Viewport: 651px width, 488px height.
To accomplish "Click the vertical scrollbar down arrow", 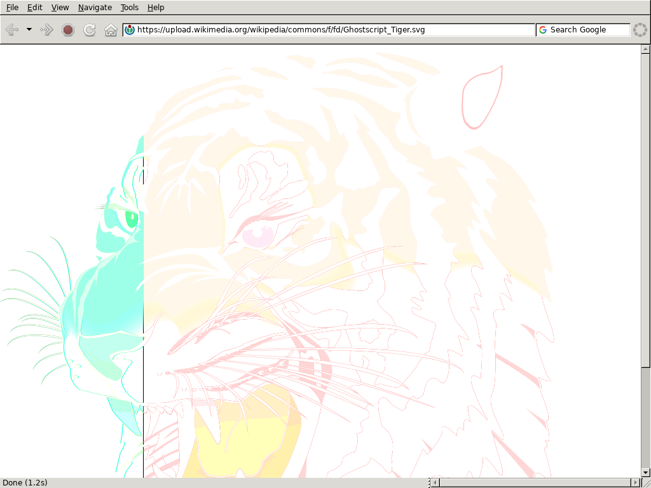I will pos(646,472).
